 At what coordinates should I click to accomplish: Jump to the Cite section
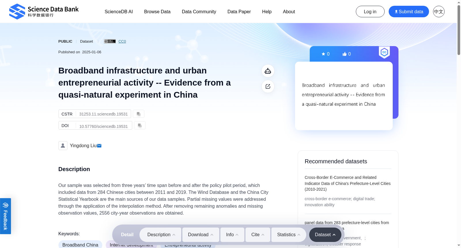[x=258, y=235]
